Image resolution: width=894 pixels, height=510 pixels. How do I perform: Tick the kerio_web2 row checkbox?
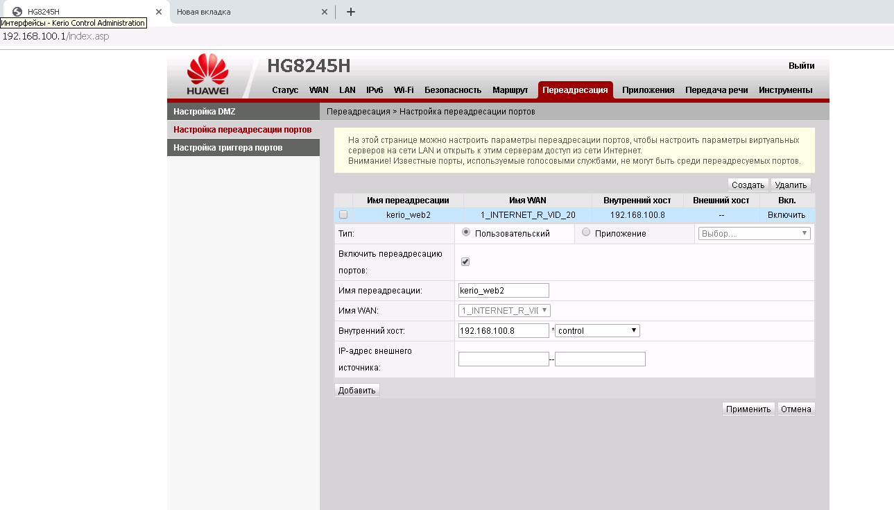[343, 215]
